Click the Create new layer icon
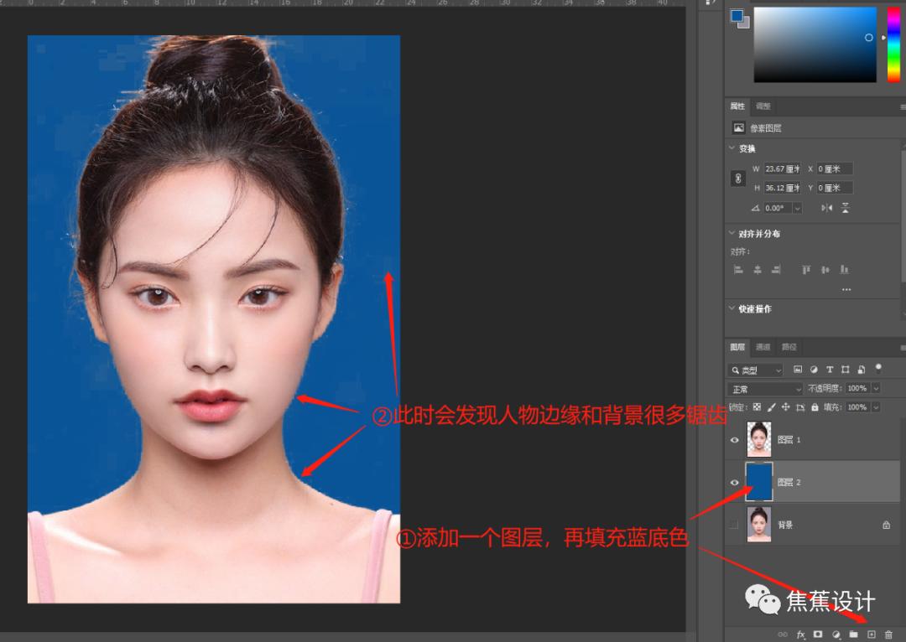 point(871,634)
